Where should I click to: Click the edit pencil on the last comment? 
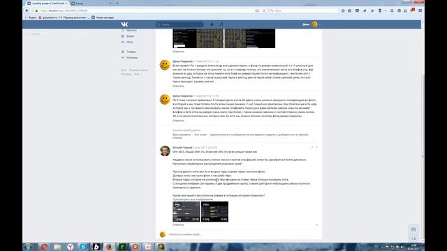point(312,147)
